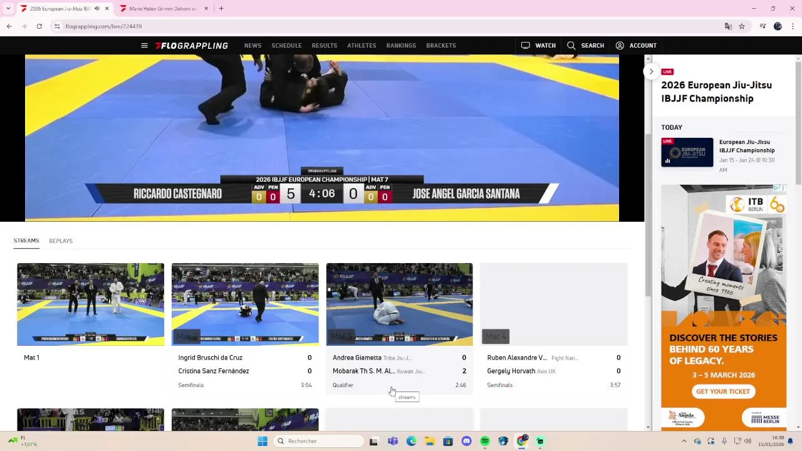The width and height of the screenshot is (802, 451).
Task: Open Discord from taskbar
Action: (x=466, y=441)
